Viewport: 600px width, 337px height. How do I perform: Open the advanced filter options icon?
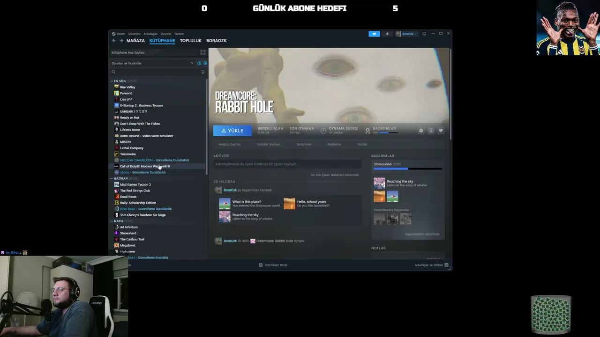point(203,72)
